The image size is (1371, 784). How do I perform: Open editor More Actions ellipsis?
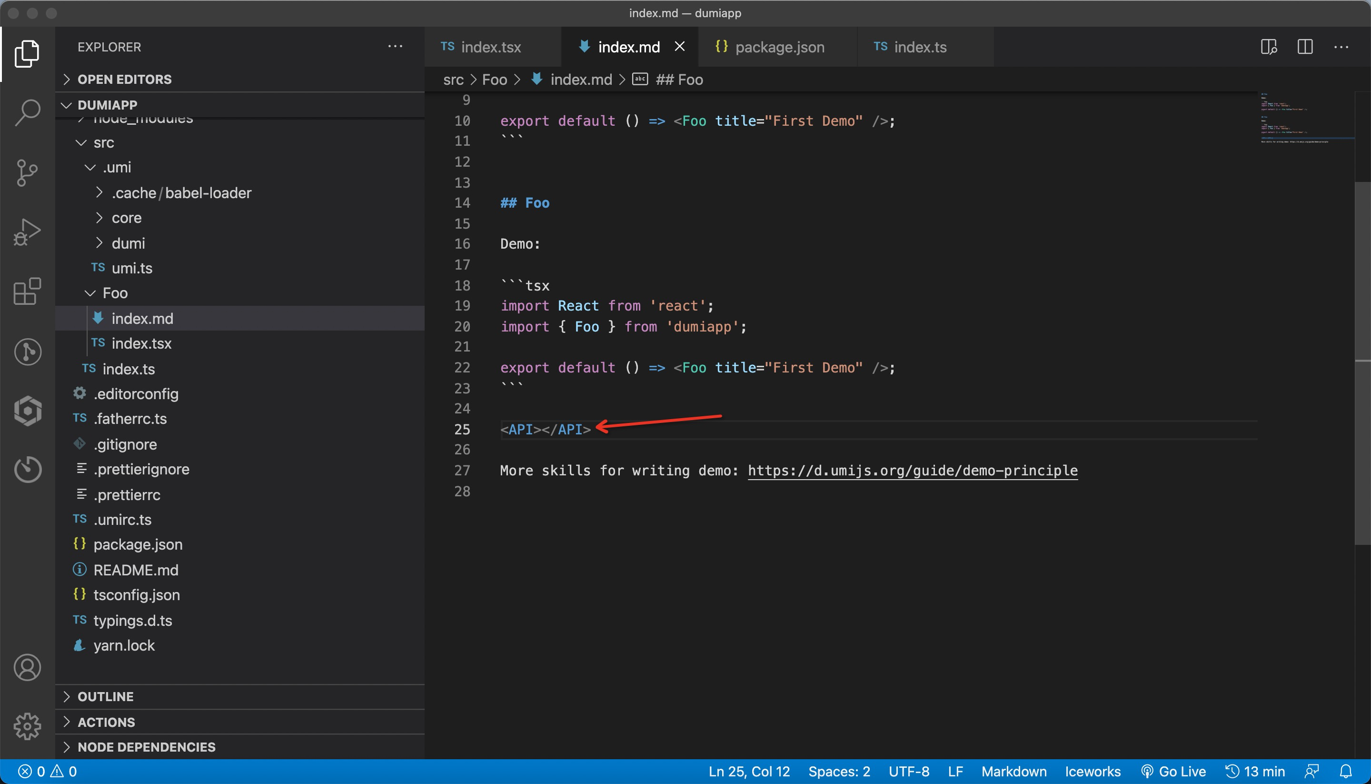point(1341,47)
